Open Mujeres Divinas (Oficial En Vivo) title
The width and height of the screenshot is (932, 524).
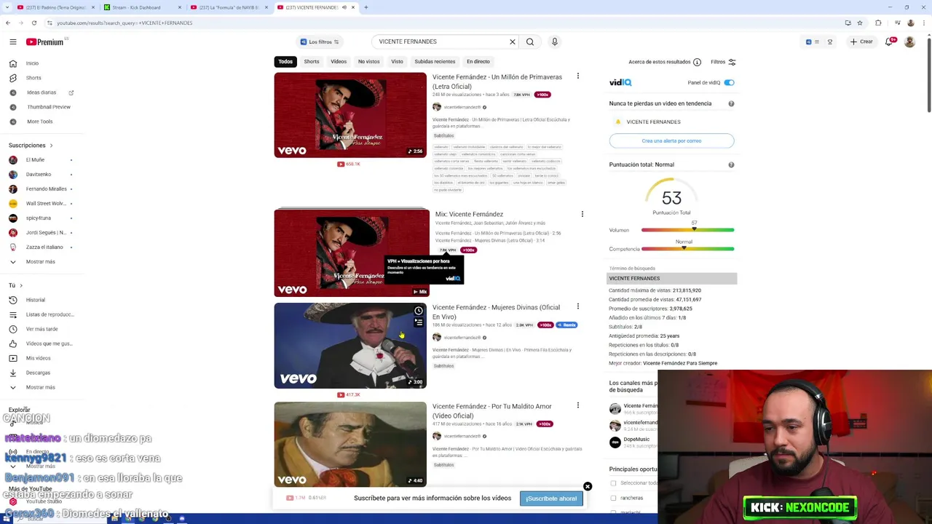point(496,311)
